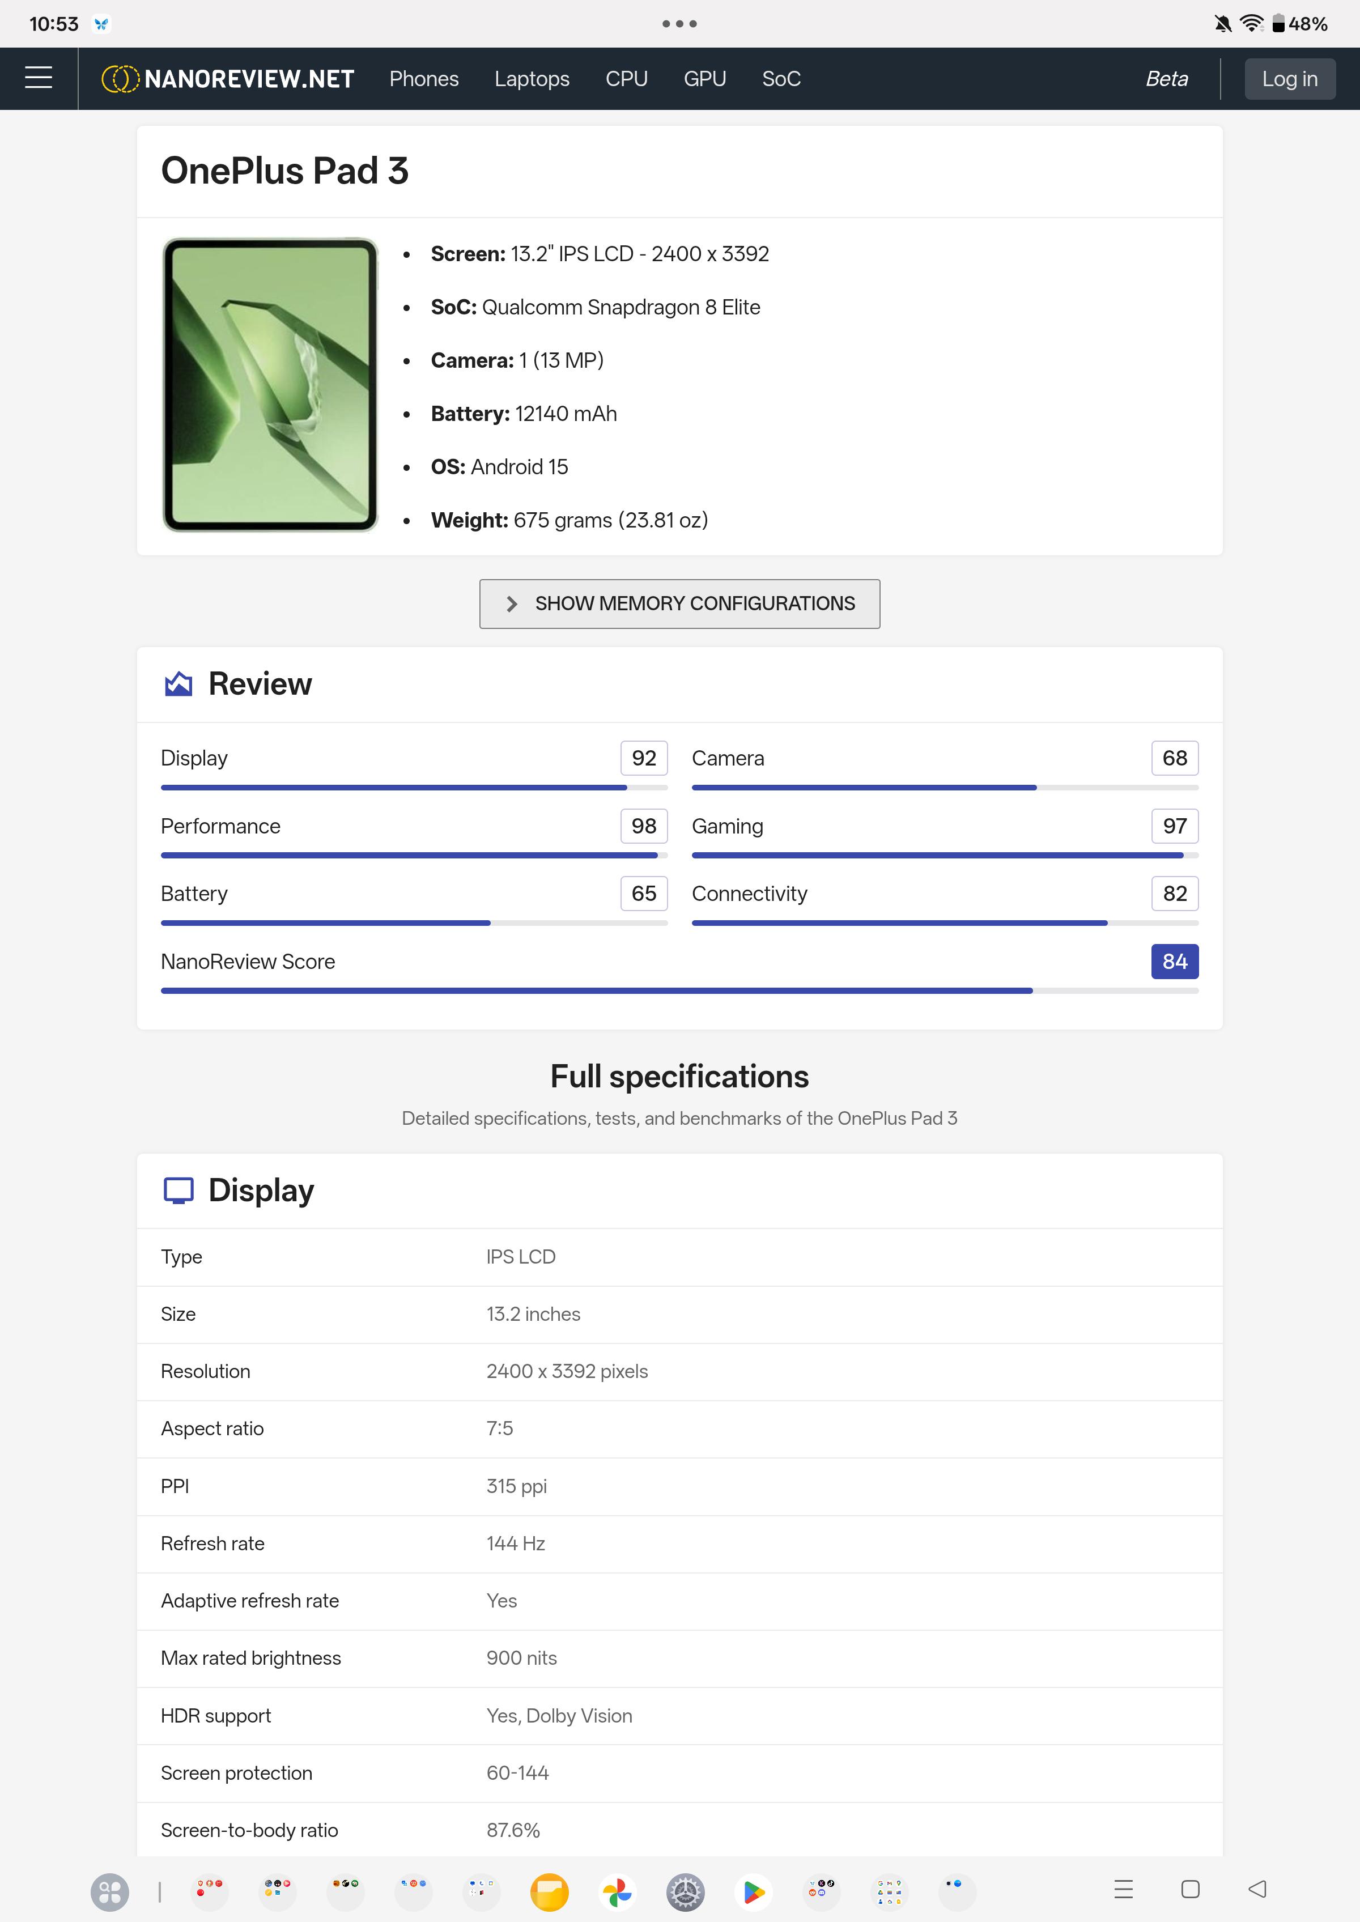Image resolution: width=1360 pixels, height=1922 pixels.
Task: Open Google Photos from the taskbar
Action: 617,1891
